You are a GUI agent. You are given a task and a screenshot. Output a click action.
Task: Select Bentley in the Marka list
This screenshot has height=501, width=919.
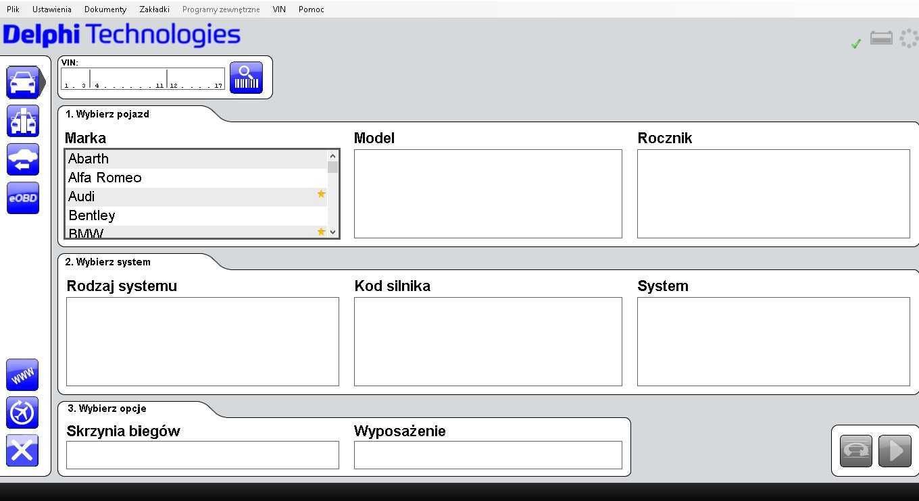197,215
